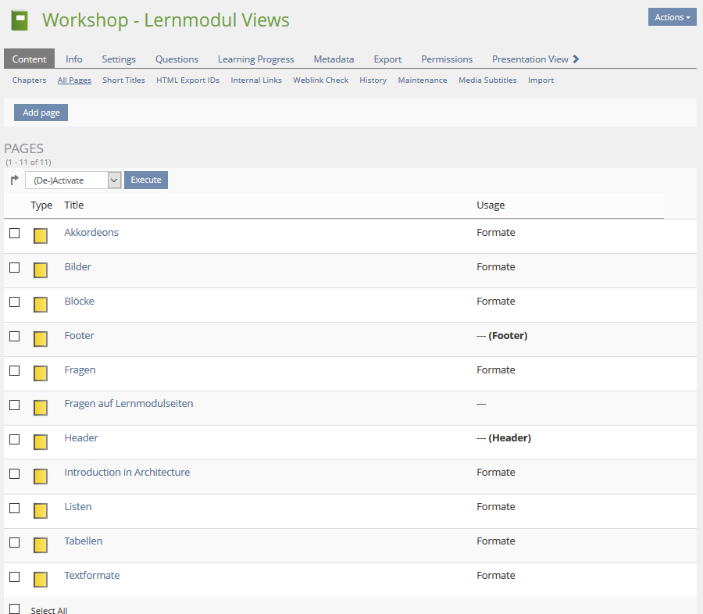Click the page icon next to Bilder
Image resolution: width=703 pixels, height=614 pixels.
(41, 270)
